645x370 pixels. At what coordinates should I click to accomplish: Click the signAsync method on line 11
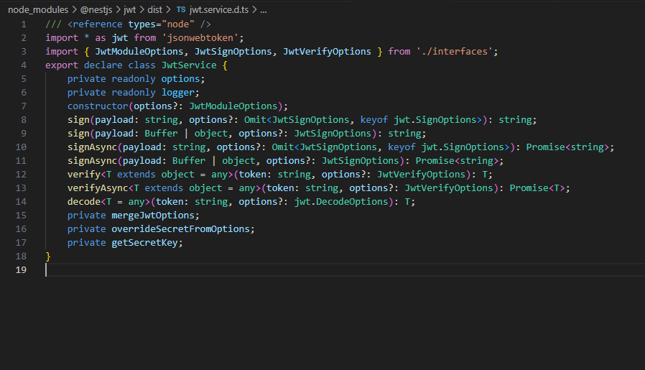[92, 160]
